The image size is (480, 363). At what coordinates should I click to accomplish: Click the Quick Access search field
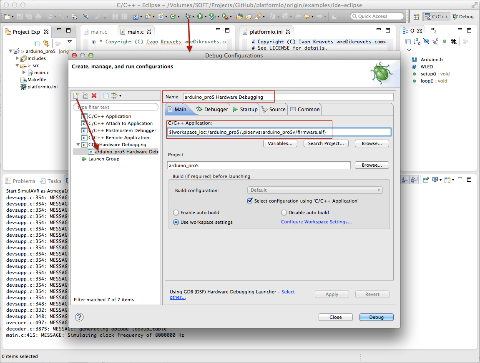tap(377, 16)
